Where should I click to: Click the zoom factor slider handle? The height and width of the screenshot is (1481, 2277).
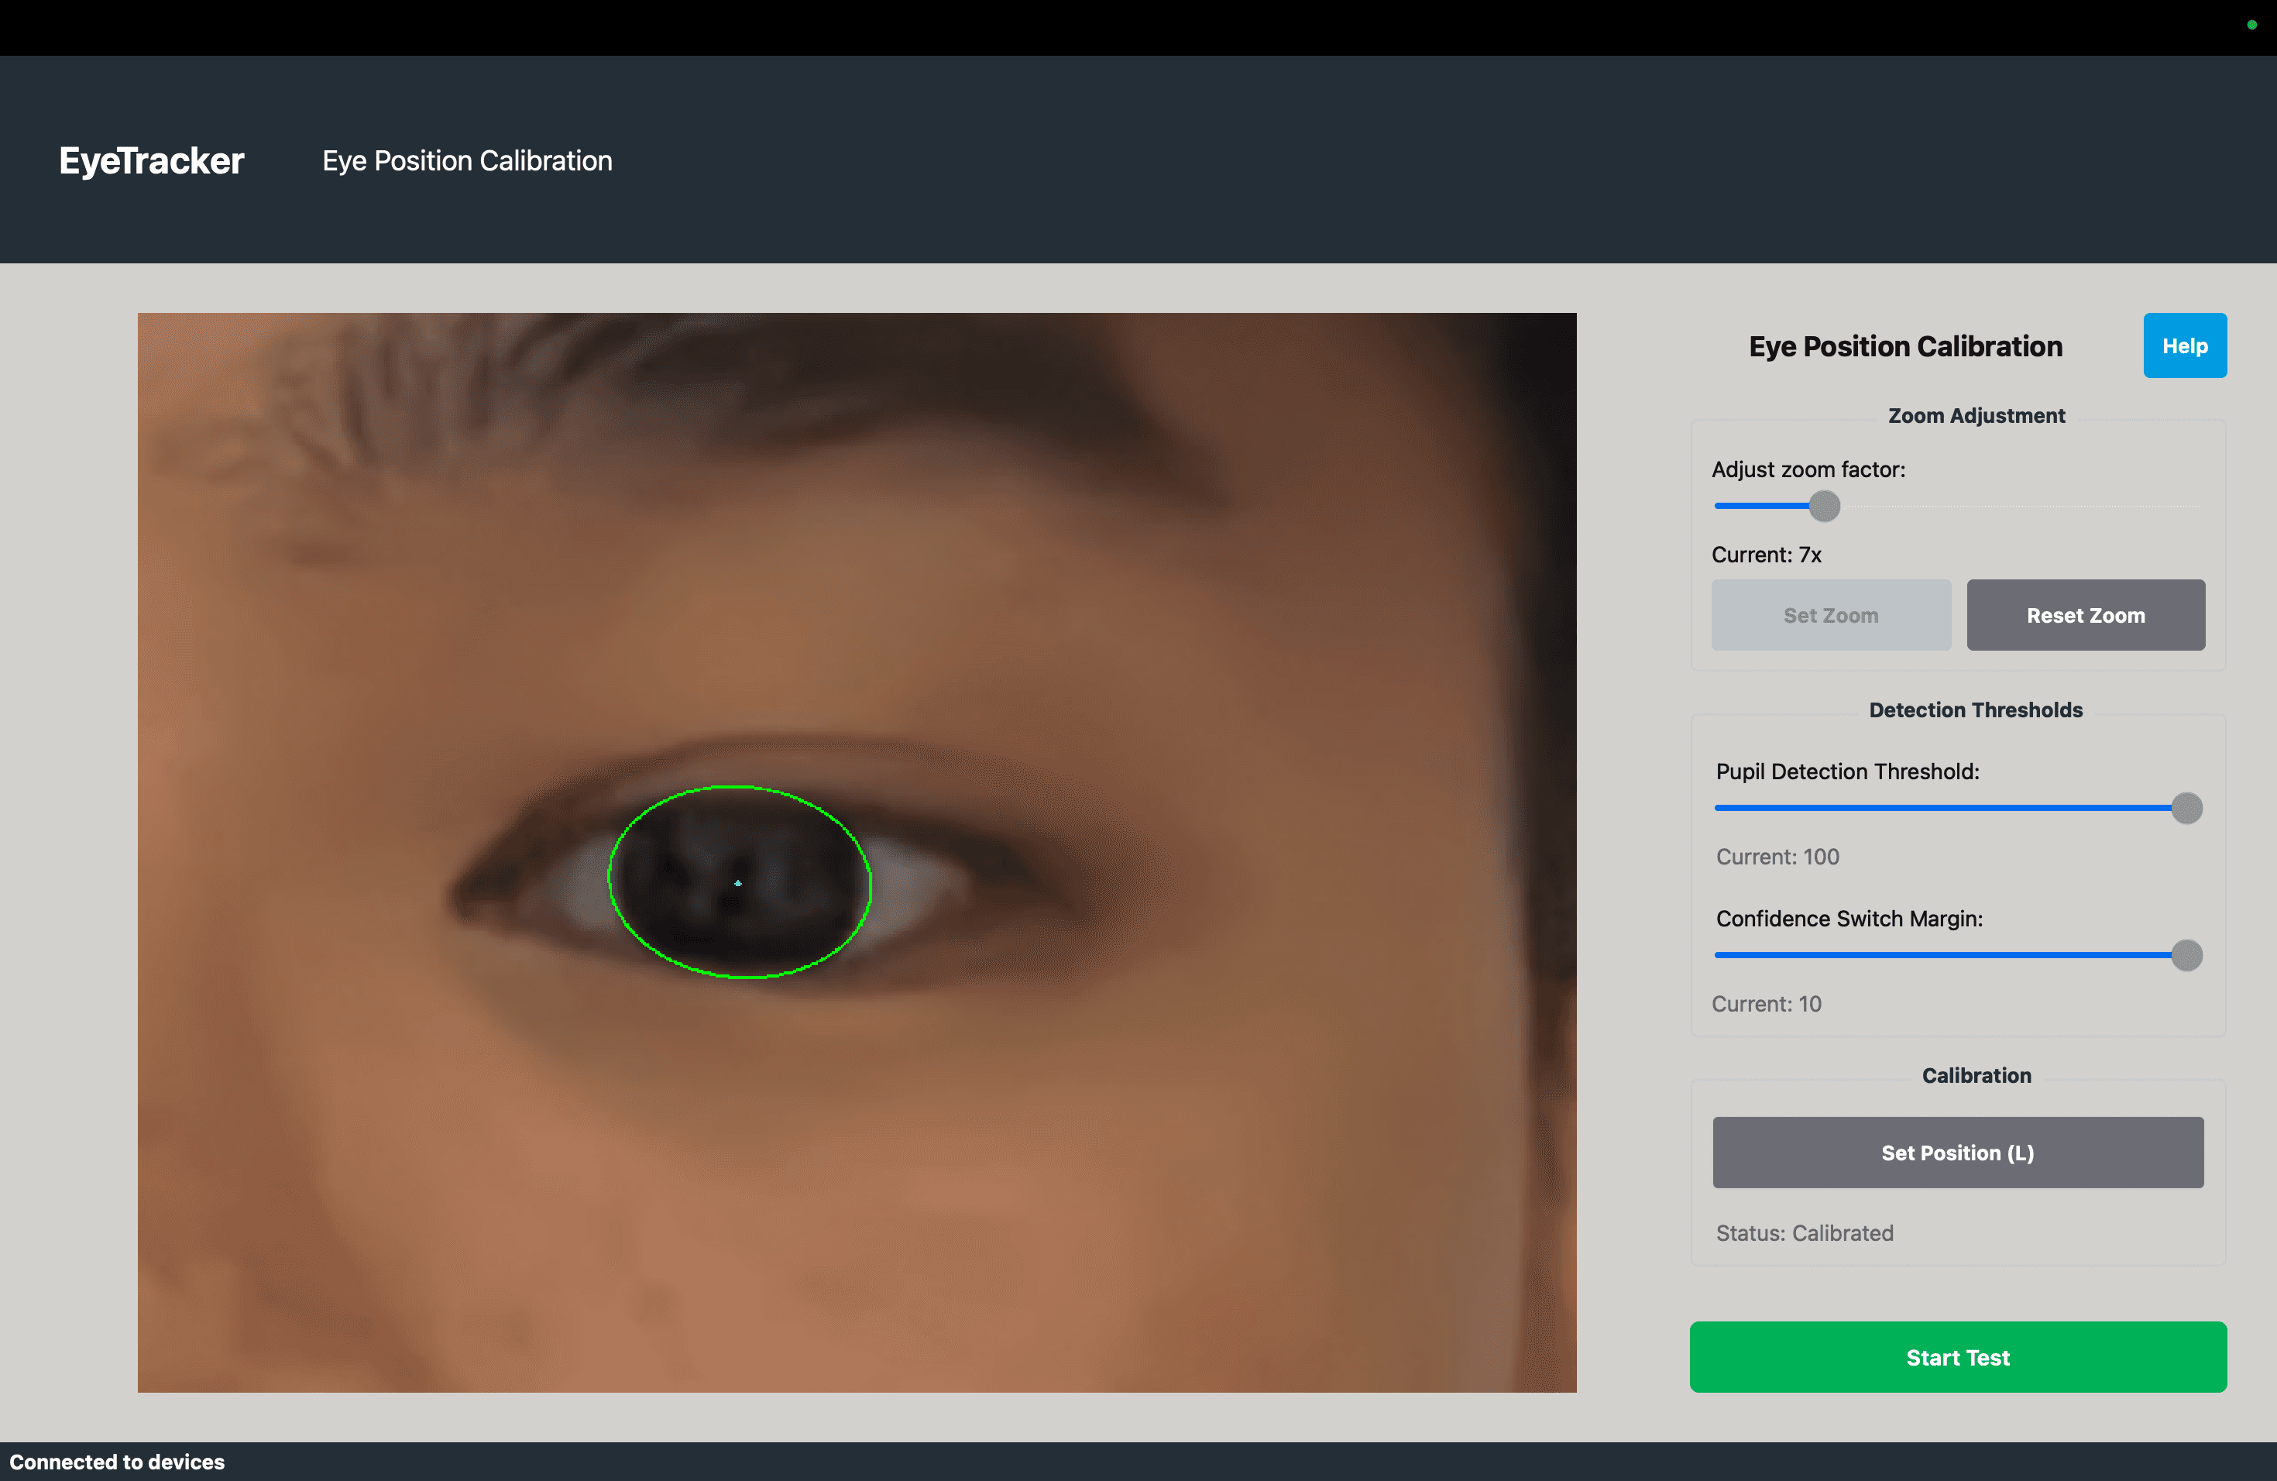pos(1825,506)
